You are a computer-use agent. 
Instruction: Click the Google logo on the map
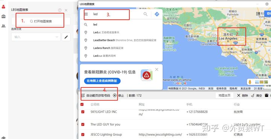tap(180, 83)
